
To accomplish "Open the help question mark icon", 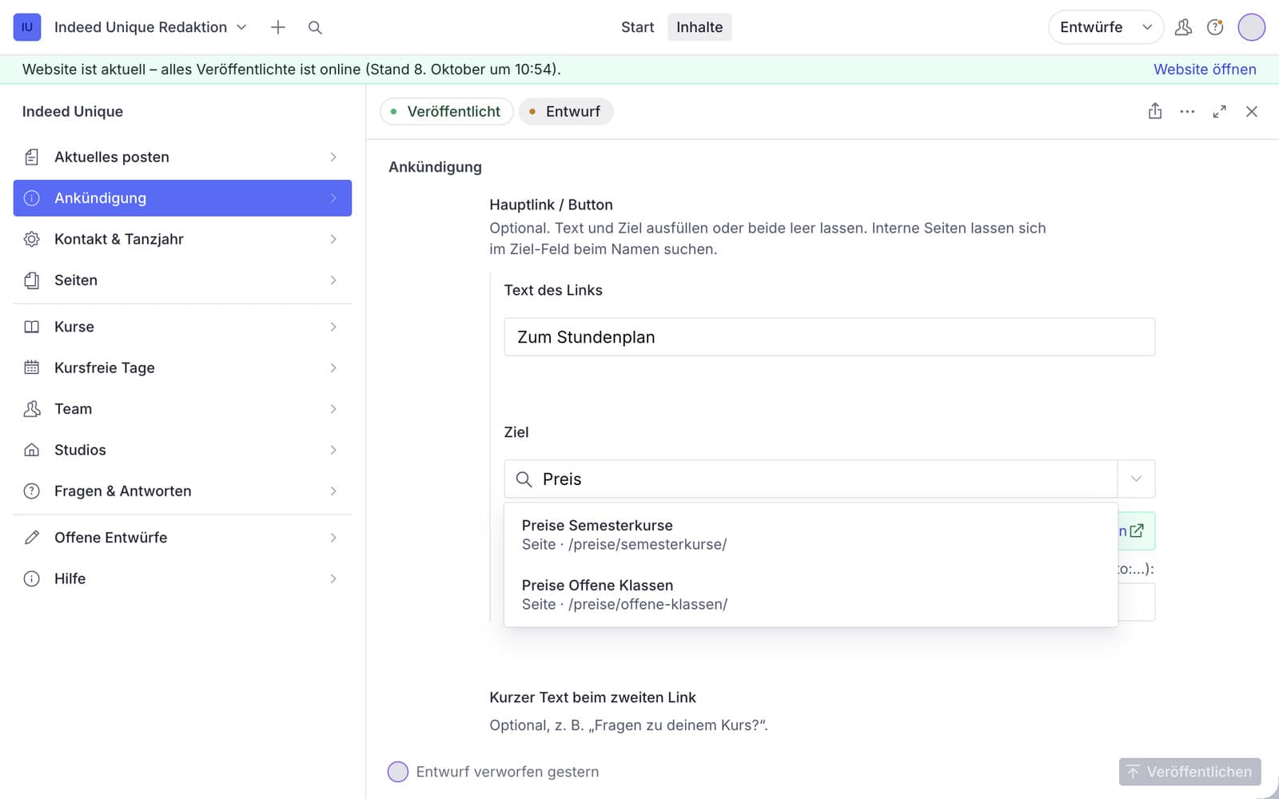I will (x=1215, y=27).
